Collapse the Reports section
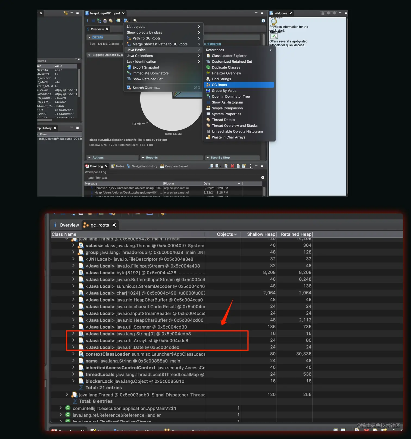 pos(143,158)
